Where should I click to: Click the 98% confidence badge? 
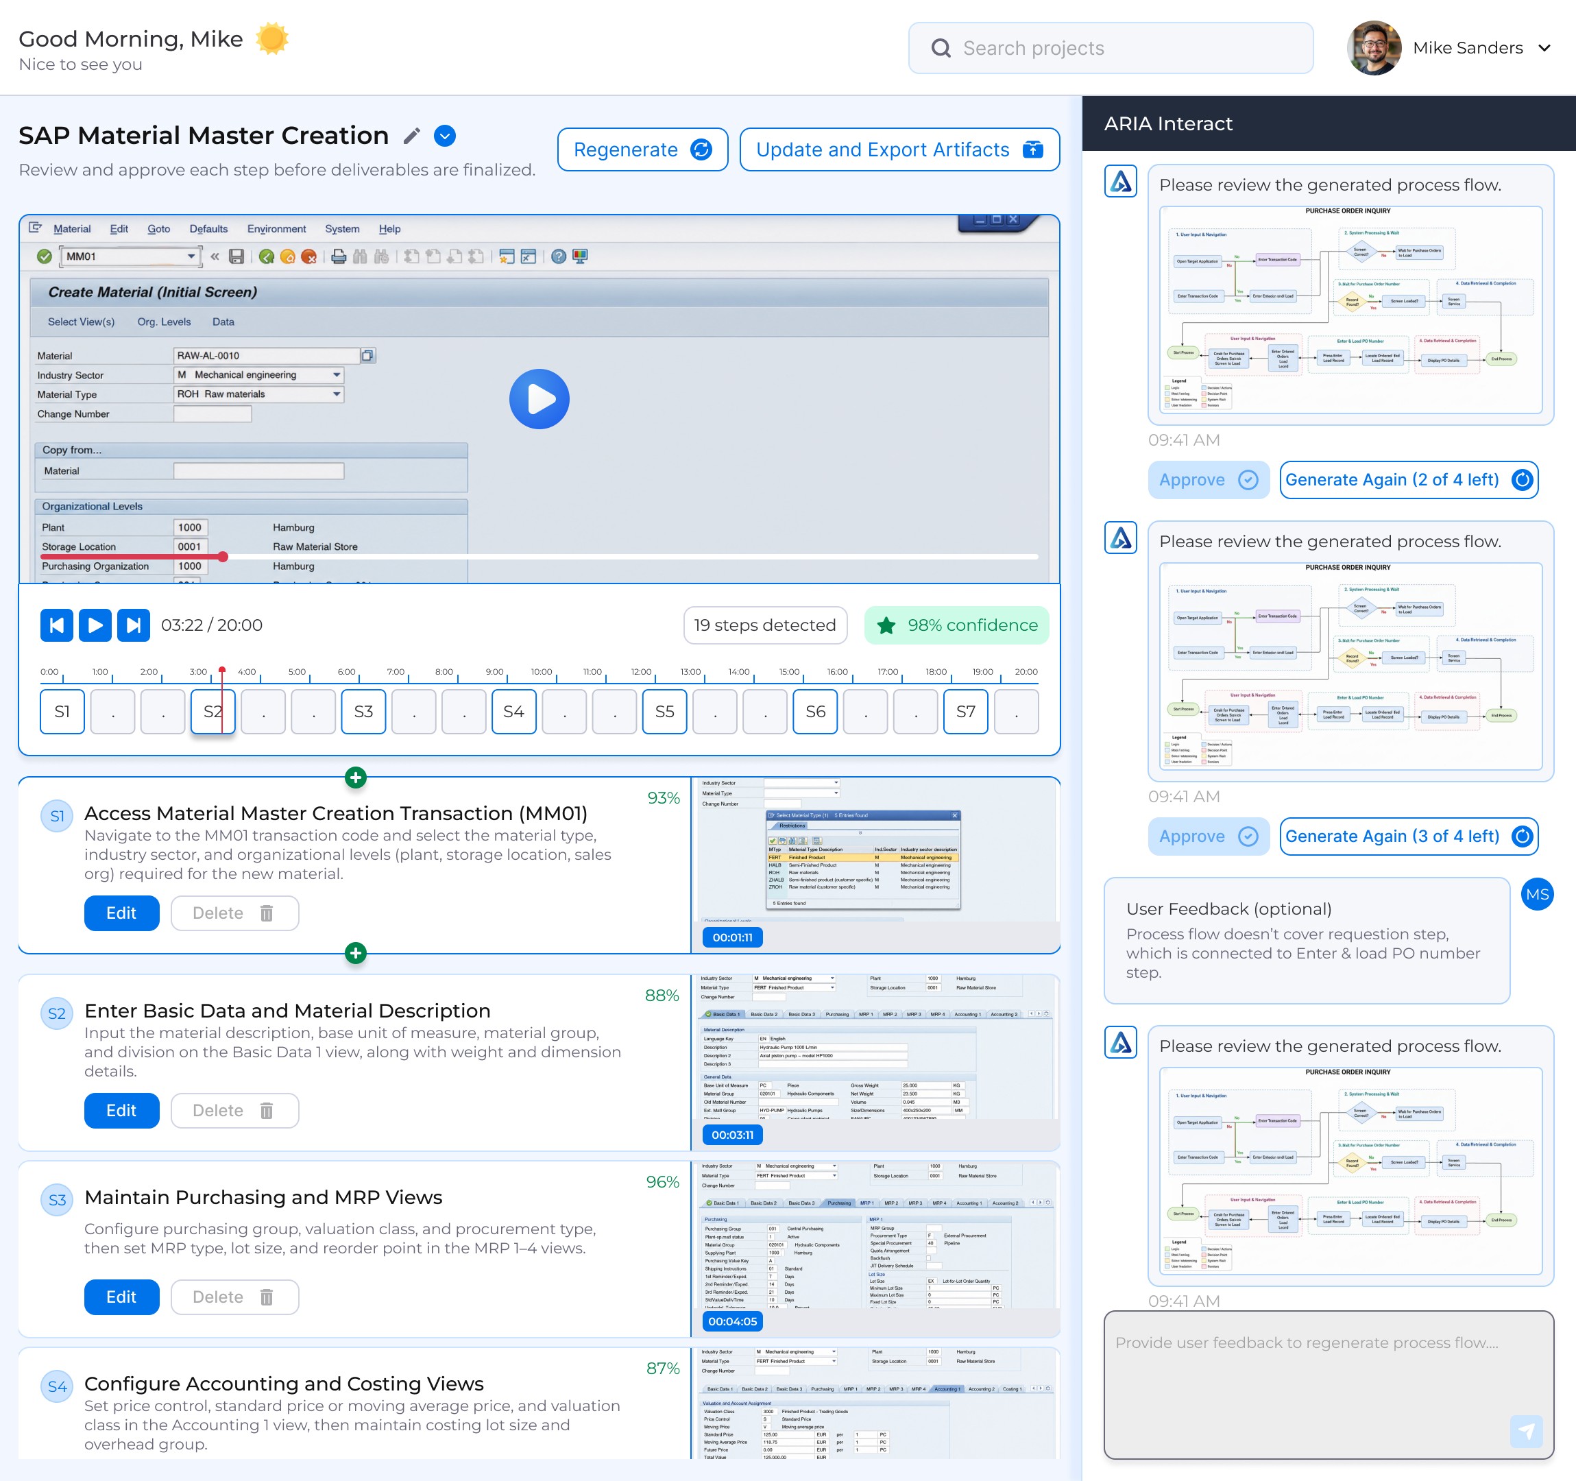[x=957, y=625]
